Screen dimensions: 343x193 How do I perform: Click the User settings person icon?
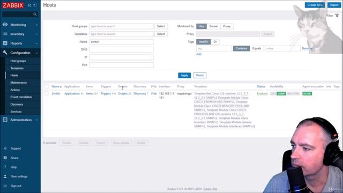(5, 176)
